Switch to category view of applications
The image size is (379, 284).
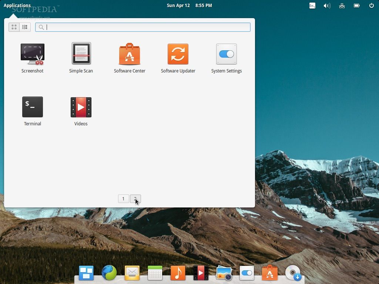click(25, 27)
